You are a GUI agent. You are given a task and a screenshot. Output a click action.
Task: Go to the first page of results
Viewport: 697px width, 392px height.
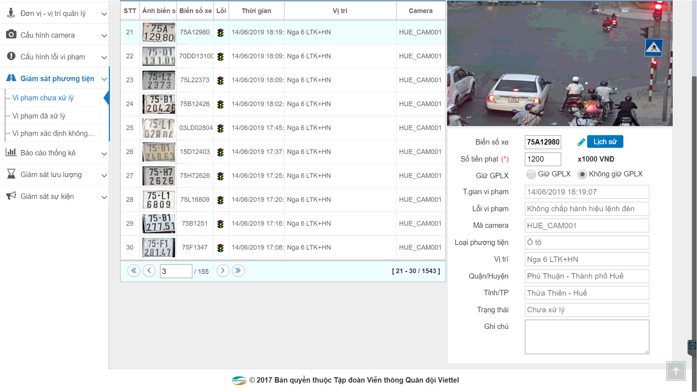[x=134, y=271]
